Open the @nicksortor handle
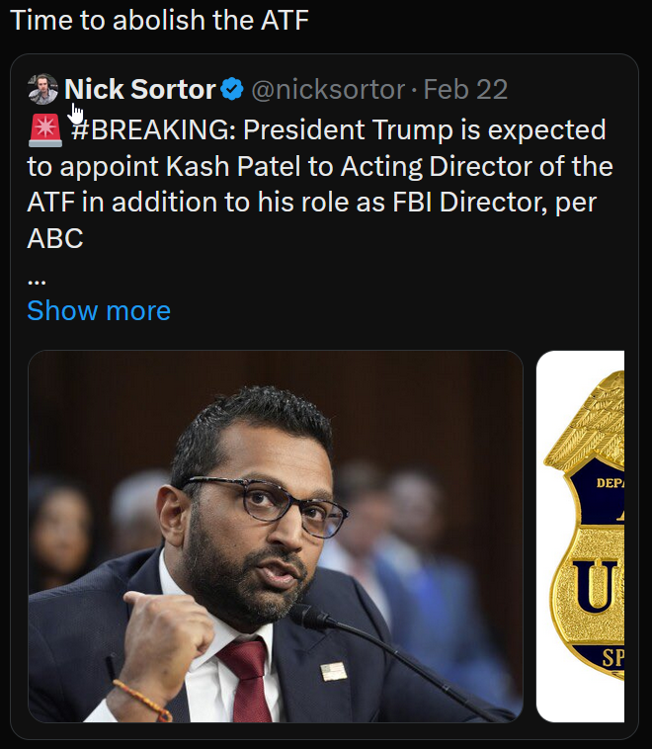The image size is (652, 749). 327,91
